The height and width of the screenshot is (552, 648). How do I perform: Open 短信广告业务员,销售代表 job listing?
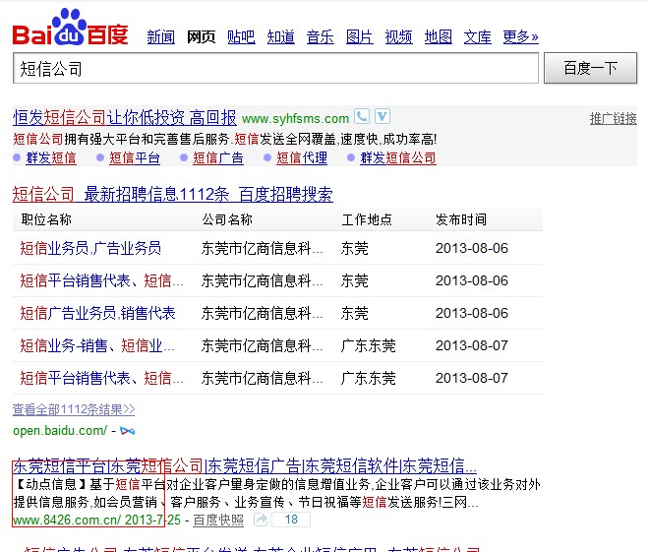click(x=98, y=313)
